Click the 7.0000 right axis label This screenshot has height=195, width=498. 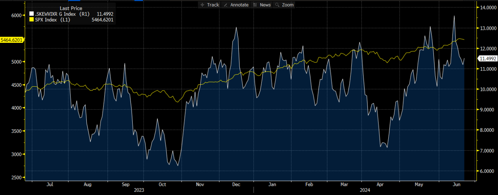487,151
